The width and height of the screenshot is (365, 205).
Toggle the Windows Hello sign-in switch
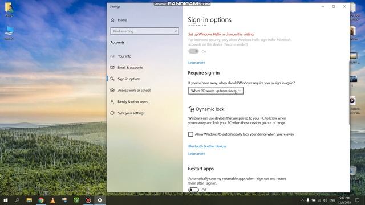tap(193, 51)
